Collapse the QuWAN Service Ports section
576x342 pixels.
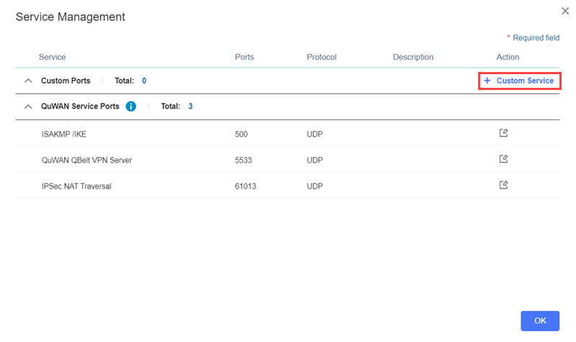click(x=28, y=107)
